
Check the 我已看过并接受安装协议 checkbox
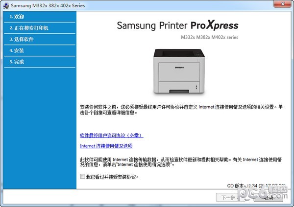(82, 176)
